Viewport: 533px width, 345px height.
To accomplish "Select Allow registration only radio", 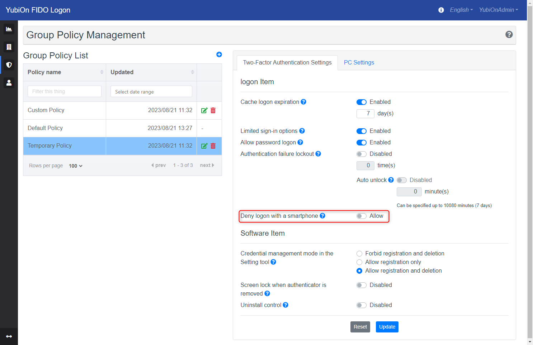I will (359, 262).
